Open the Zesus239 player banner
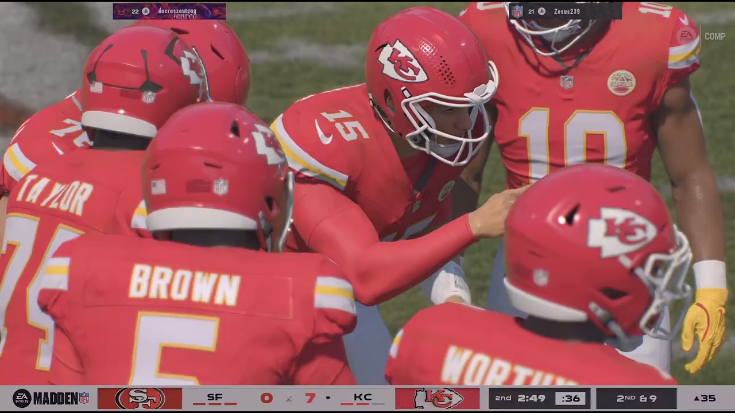Image resolution: width=735 pixels, height=413 pixels. point(565,11)
